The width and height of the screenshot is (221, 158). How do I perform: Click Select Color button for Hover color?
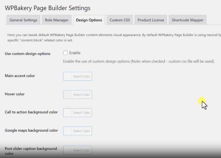click(x=82, y=95)
